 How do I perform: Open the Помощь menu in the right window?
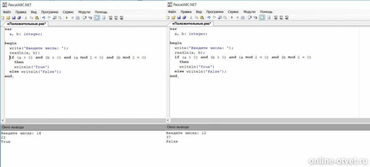266,12
